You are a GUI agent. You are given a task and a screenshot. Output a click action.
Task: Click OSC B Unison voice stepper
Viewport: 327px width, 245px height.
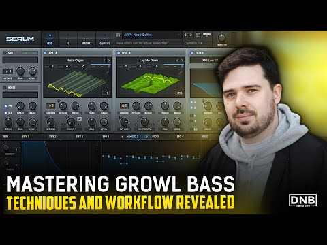point(124,105)
